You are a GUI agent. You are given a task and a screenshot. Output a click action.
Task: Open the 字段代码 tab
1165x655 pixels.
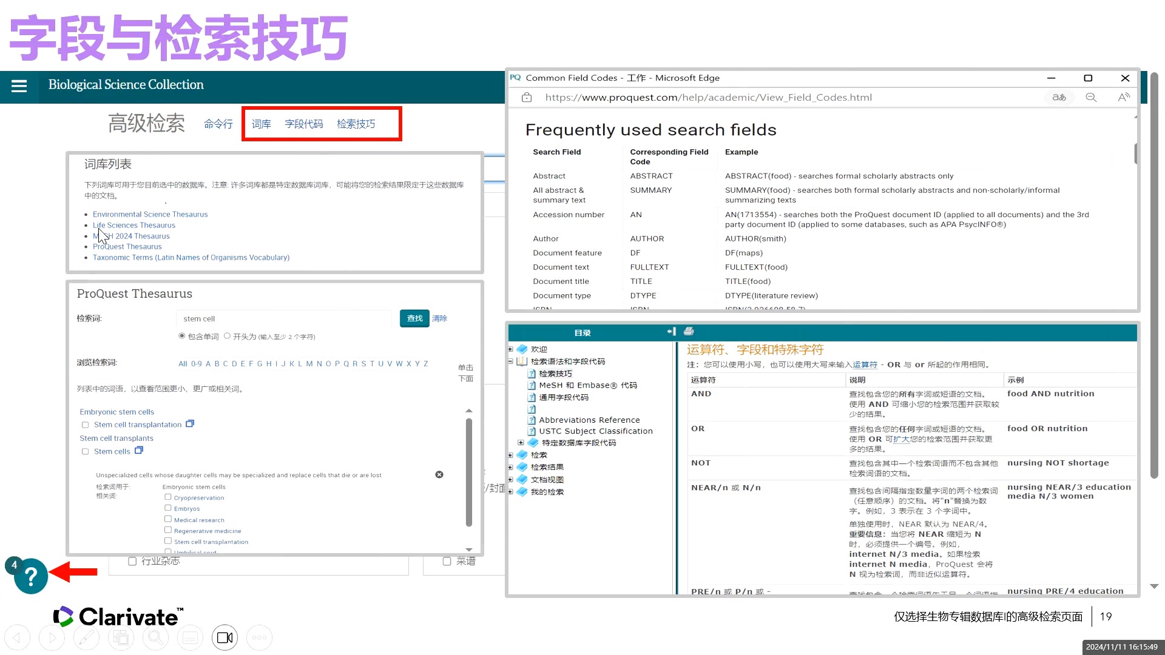(x=304, y=124)
